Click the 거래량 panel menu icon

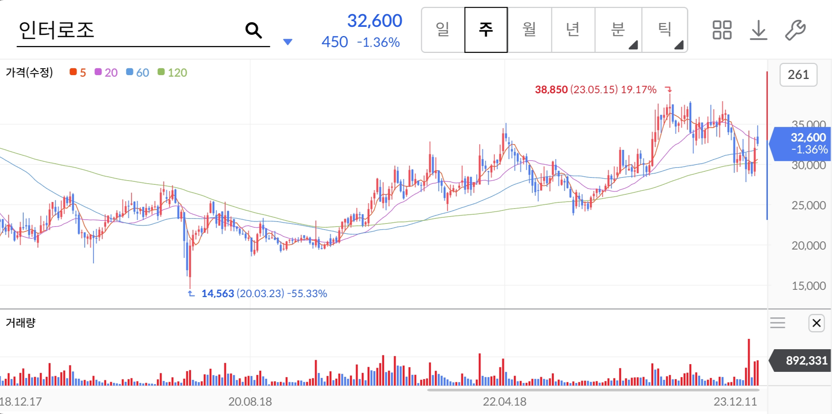778,323
